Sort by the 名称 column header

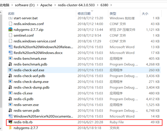pyautogui.click(x=11, y=14)
